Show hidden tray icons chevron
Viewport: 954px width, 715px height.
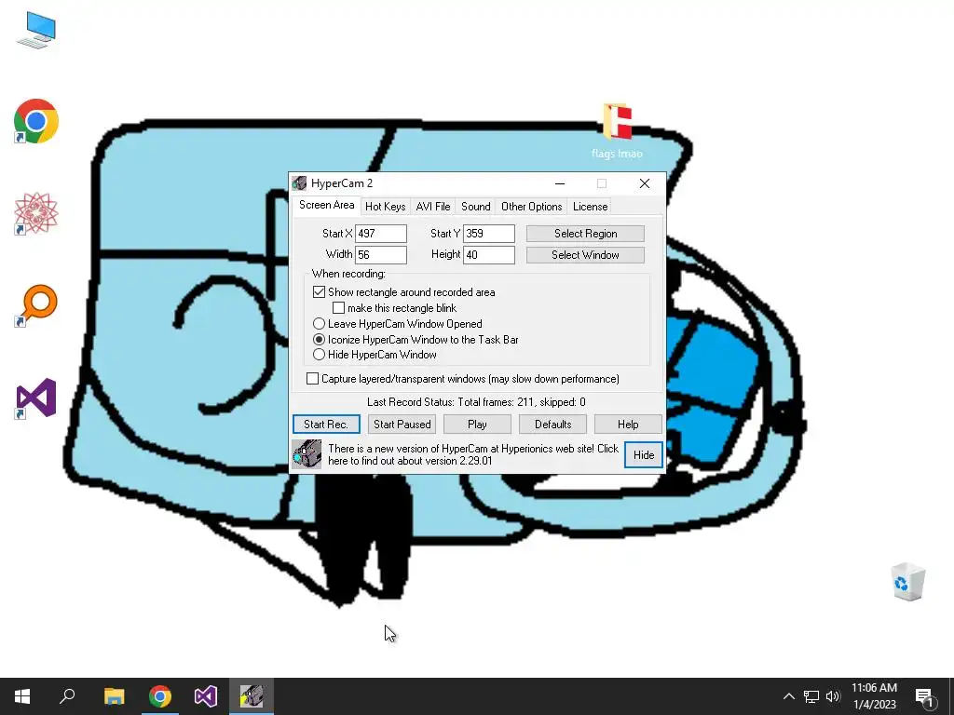coord(788,696)
